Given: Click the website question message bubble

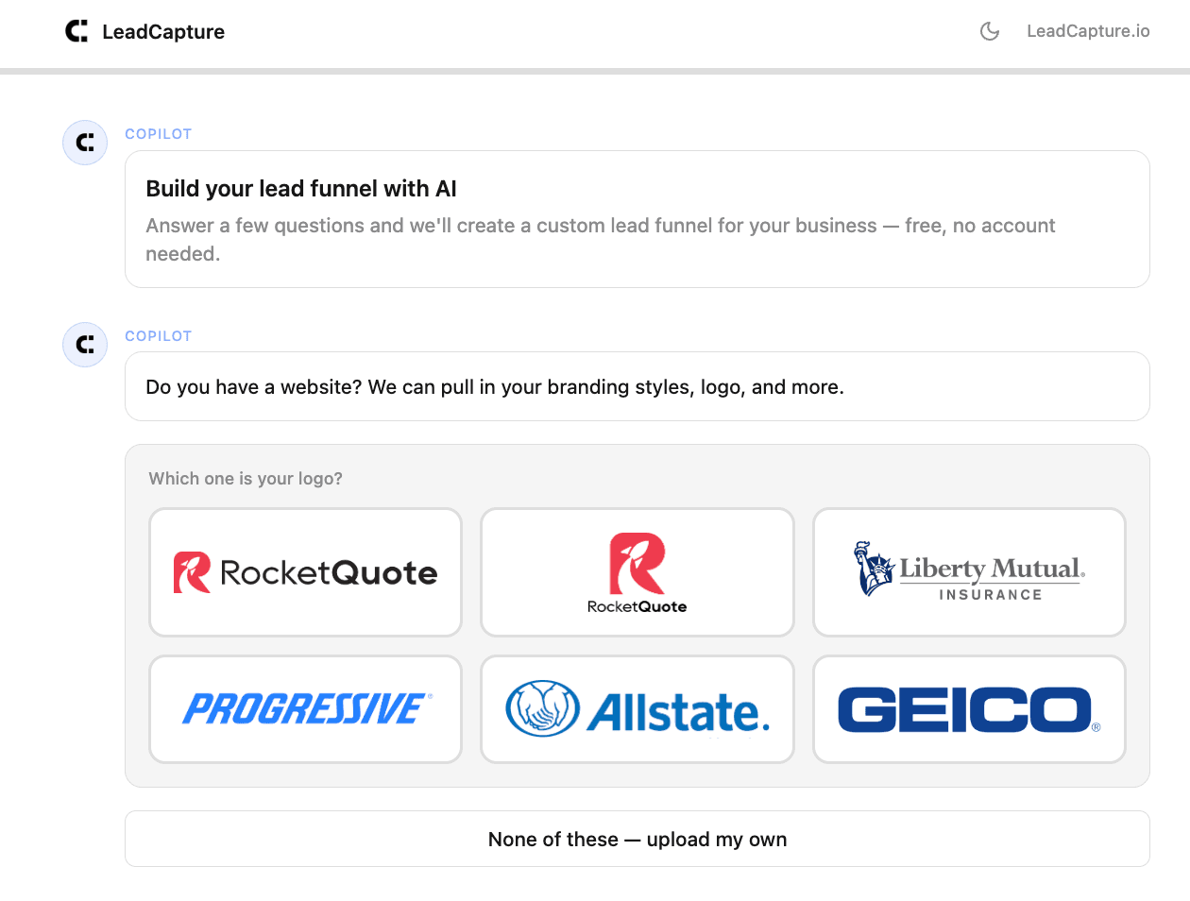Looking at the screenshot, I should (637, 386).
